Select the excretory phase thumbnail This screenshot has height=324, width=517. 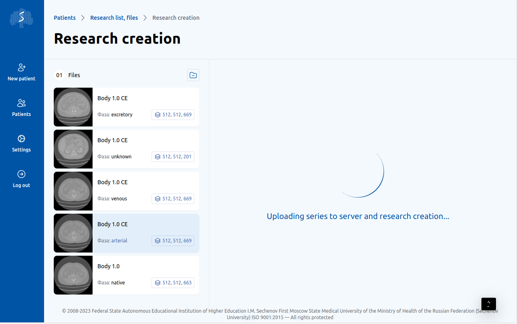point(73,107)
